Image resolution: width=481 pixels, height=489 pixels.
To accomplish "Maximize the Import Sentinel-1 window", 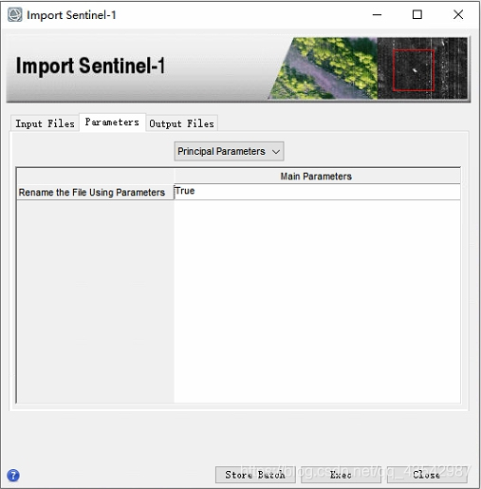I will pos(417,14).
